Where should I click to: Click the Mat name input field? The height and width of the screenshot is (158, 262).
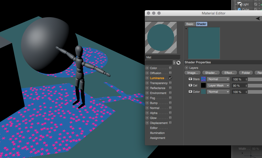pyautogui.click(x=162, y=57)
